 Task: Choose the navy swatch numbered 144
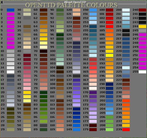click(x=77, y=109)
